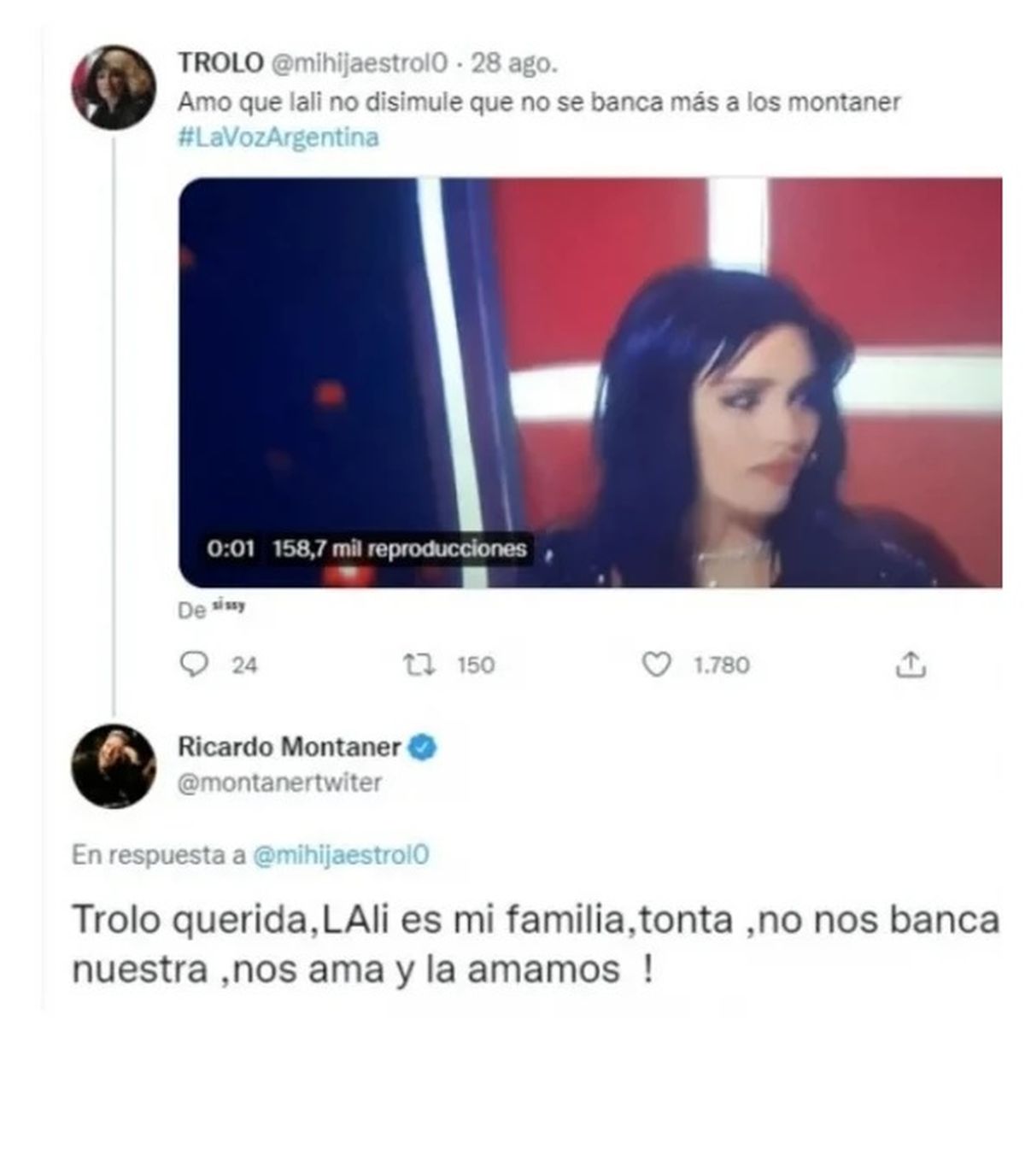Click the 158,7 mil reproducciones label
Viewport: 1025px width, 1172px height.
pos(399,548)
